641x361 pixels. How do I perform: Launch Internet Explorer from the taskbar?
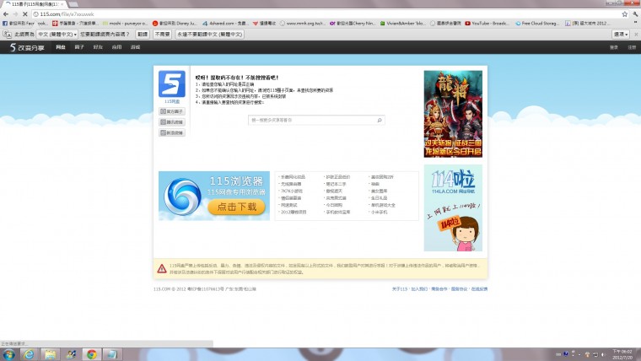[x=29, y=354]
